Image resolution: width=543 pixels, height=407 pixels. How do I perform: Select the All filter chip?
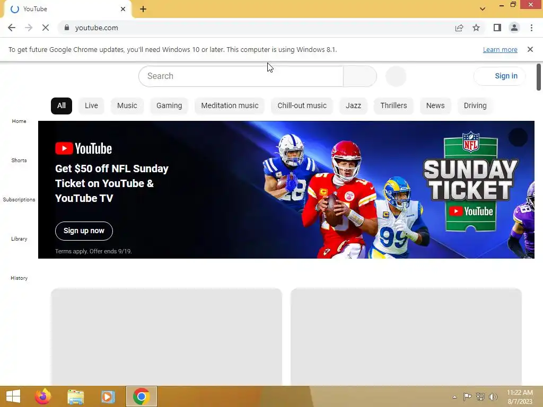pos(62,106)
